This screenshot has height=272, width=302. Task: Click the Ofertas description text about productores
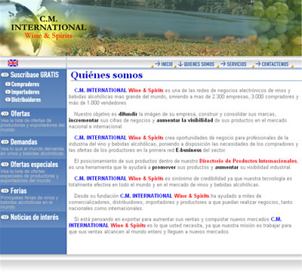32,125
